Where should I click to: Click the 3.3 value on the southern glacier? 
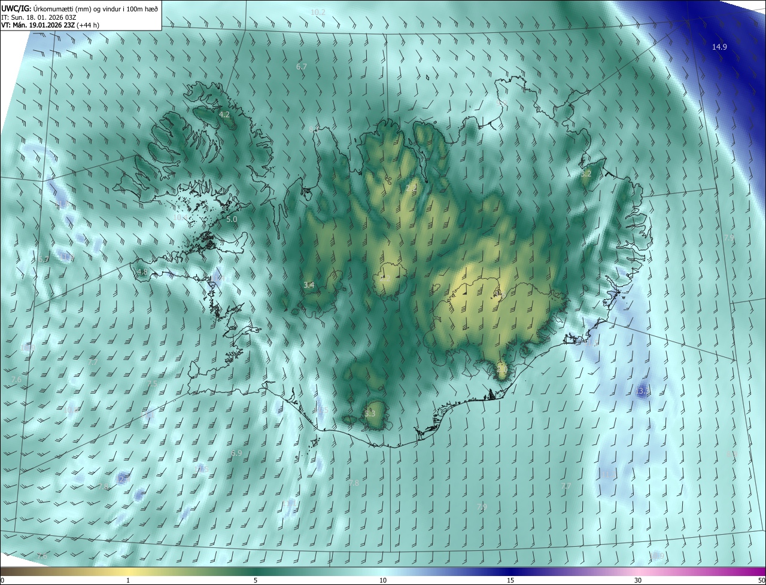tap(370, 413)
